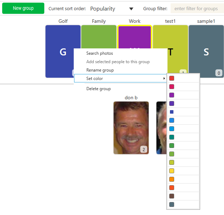224x215 pixels.
Task: Click the Golf group name label
Action: coord(63,21)
